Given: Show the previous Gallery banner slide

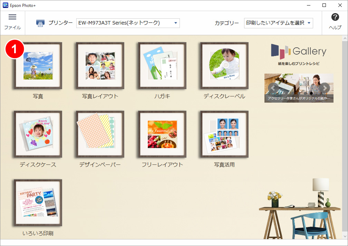Looking at the screenshot, I should tap(273, 88).
